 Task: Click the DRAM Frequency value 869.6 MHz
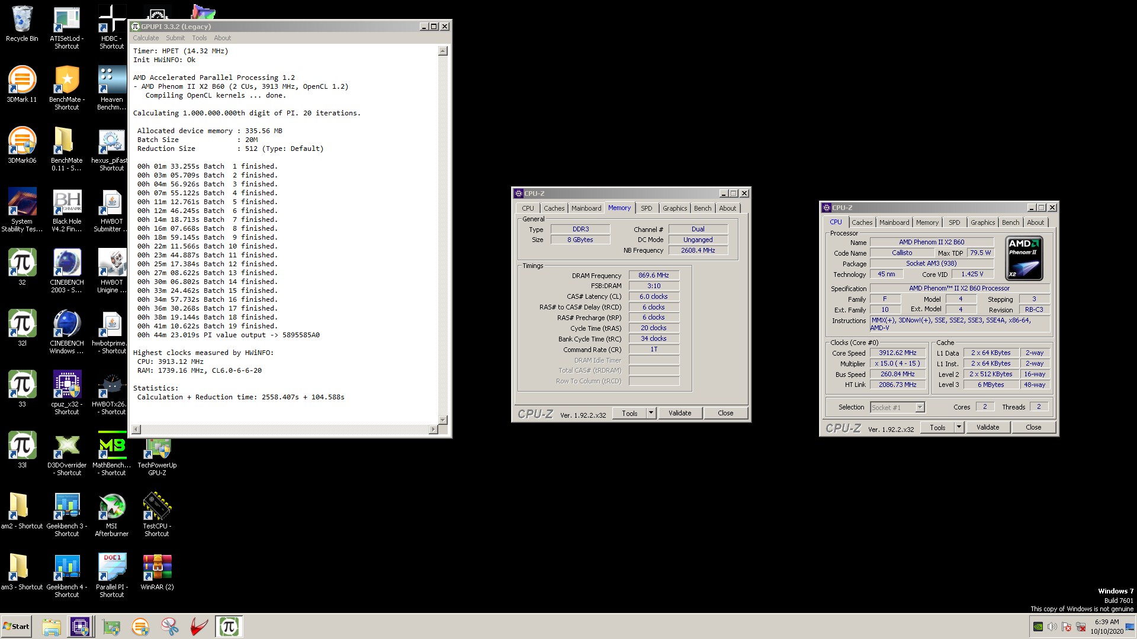coord(653,275)
